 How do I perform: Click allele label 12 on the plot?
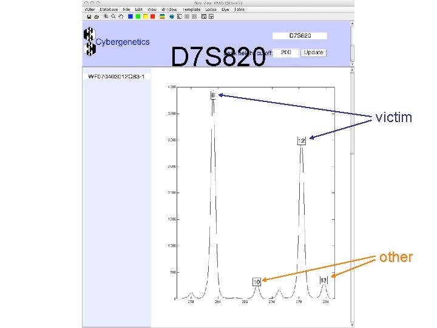pos(302,140)
